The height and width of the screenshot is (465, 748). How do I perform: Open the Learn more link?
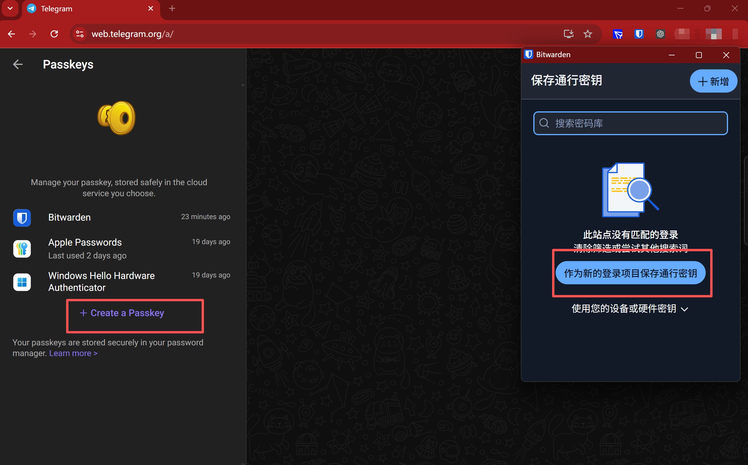tap(73, 353)
